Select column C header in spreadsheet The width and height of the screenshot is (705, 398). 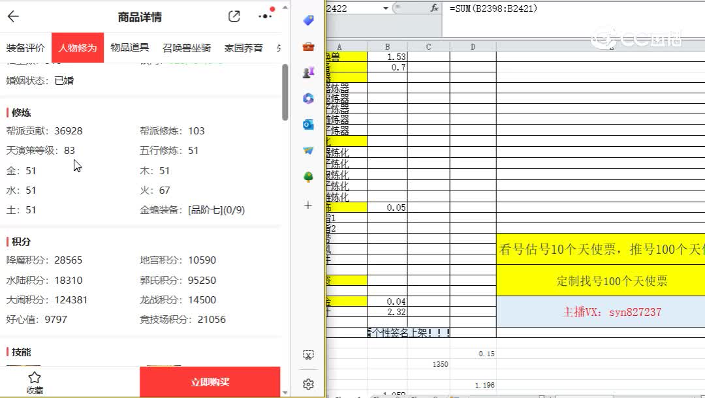(428, 46)
